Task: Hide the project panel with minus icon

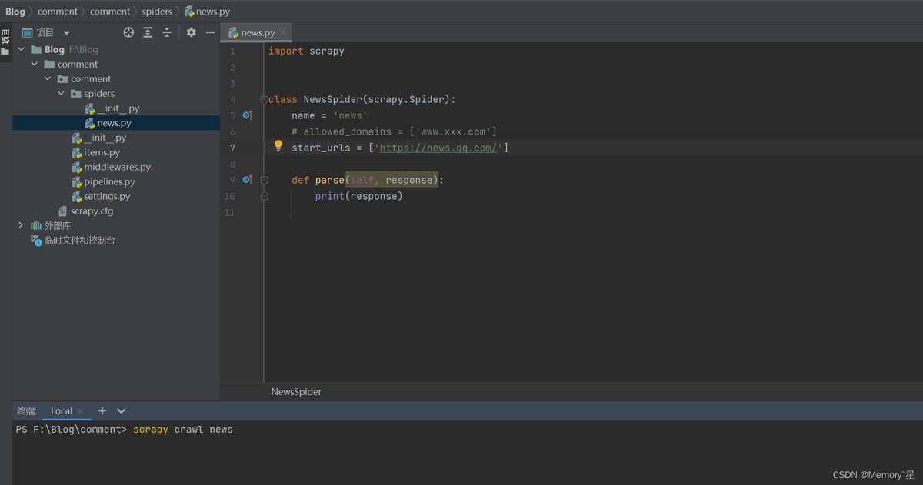Action: (x=210, y=32)
